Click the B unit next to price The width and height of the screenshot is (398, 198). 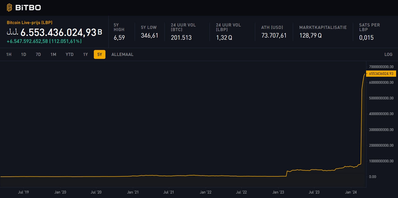[100, 32]
